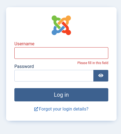Click the external link icon beside Forgot
The height and width of the screenshot is (134, 121).
(x=36, y=109)
